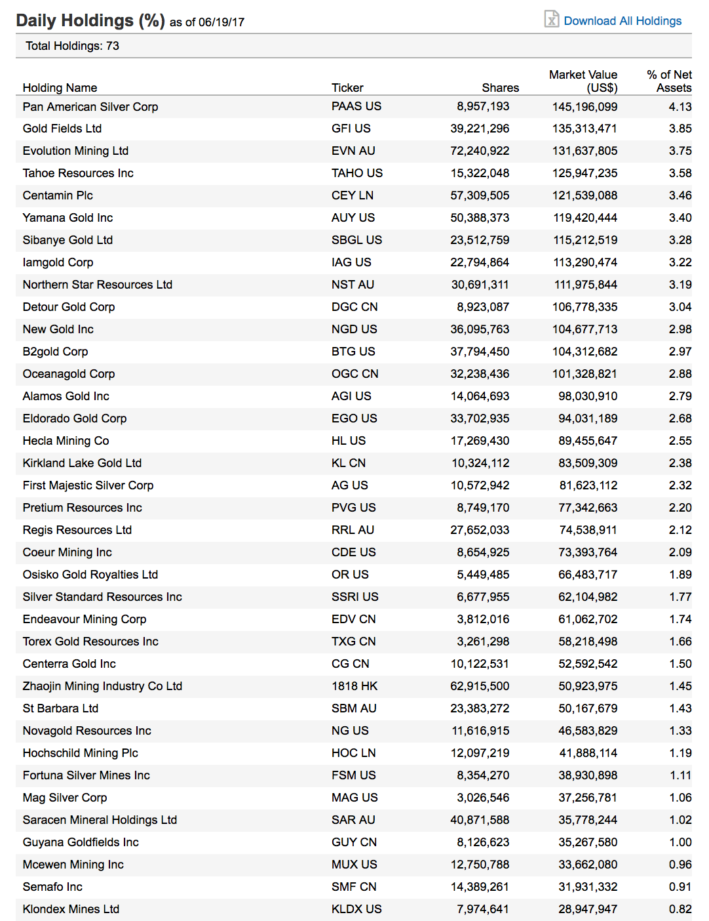Select ticker EVN AU cell
This screenshot has width=709, height=921.
click(353, 151)
